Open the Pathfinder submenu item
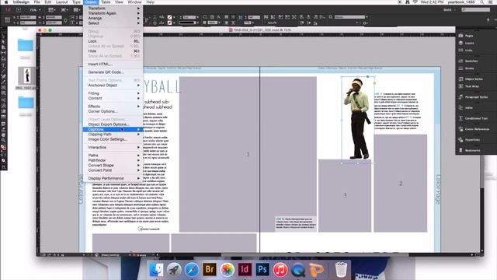The image size is (497, 280). click(x=113, y=161)
